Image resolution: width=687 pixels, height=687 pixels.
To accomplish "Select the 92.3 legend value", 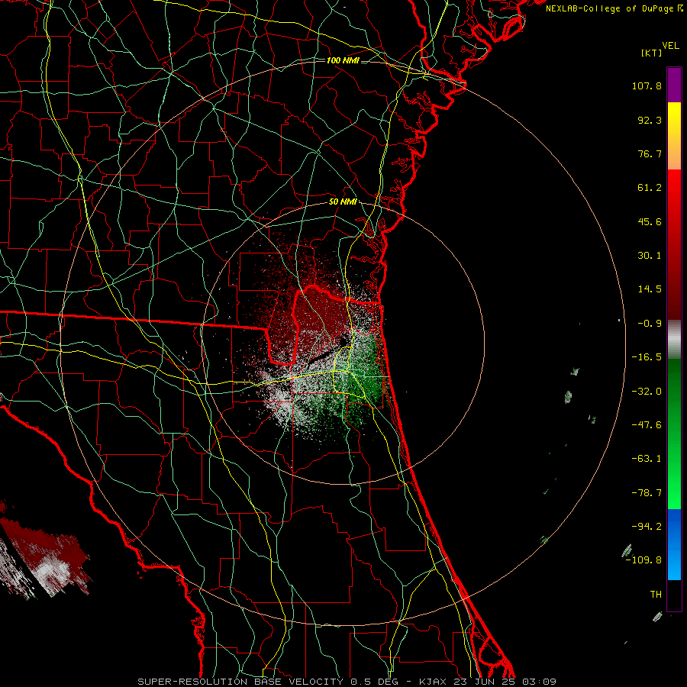I will 650,120.
